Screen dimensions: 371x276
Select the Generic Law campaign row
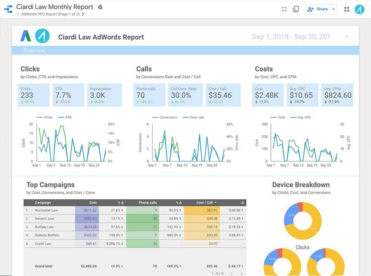click(135, 218)
